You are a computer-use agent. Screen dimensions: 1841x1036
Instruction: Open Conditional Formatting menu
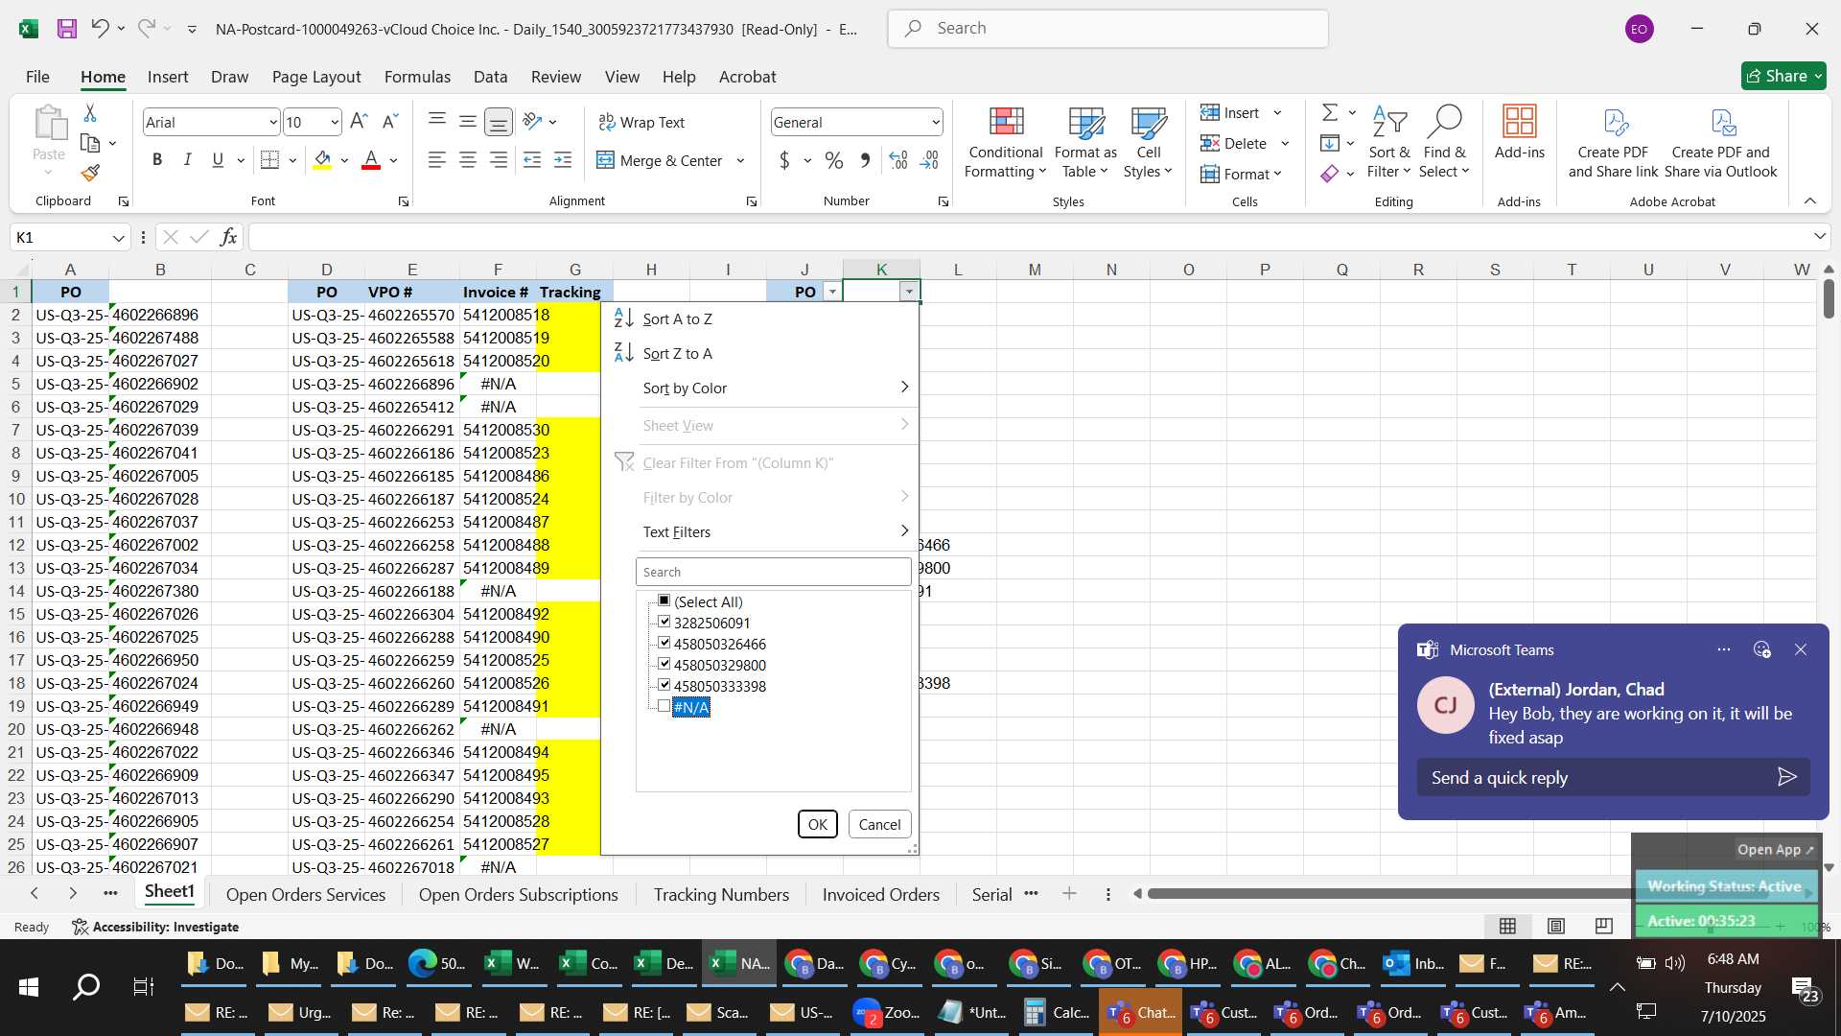pos(1005,142)
